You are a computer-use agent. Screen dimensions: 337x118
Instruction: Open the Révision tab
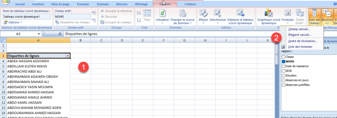(122, 4)
